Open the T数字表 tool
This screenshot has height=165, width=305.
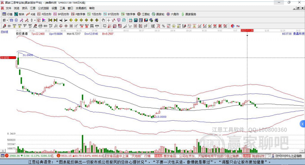tap(128, 14)
